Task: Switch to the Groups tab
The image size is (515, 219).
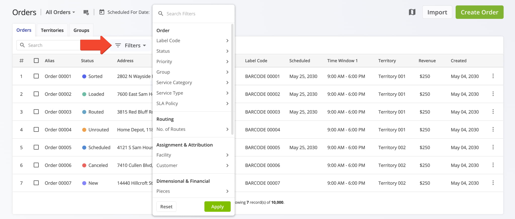Action: pyautogui.click(x=81, y=30)
